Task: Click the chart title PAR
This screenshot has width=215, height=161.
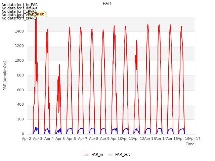Action: [x=107, y=3]
